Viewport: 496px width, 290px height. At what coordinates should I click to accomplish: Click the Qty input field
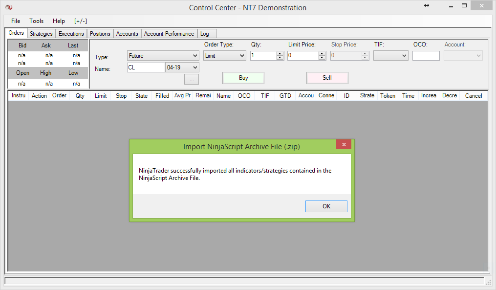(263, 56)
